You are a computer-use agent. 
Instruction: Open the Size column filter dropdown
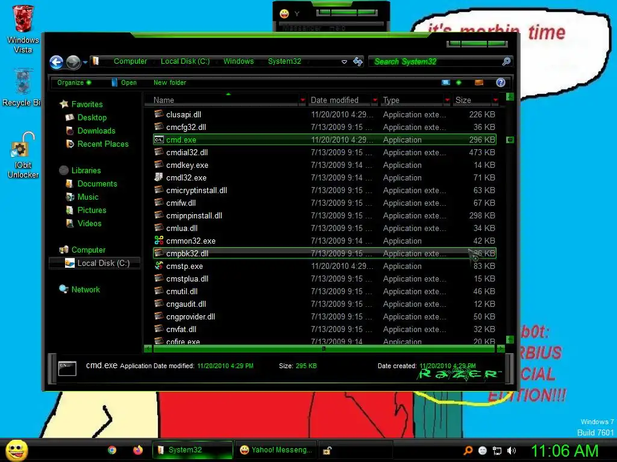point(495,100)
